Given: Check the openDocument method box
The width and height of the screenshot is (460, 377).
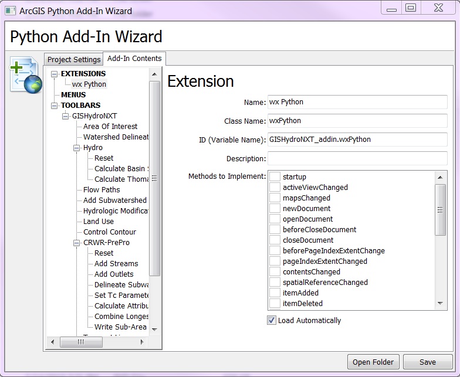Looking at the screenshot, I should 275,219.
